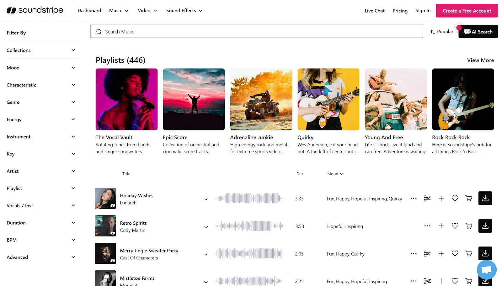
Task: Open more options for Merry Jingle Sweater Party
Action: point(414,253)
